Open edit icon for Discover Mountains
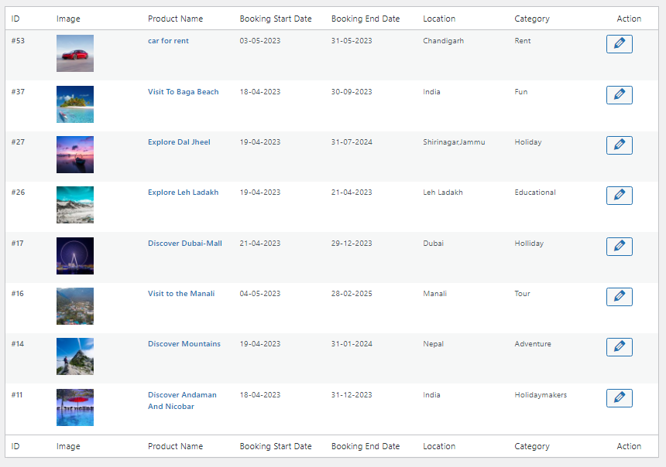This screenshot has height=467, width=666. click(x=619, y=347)
